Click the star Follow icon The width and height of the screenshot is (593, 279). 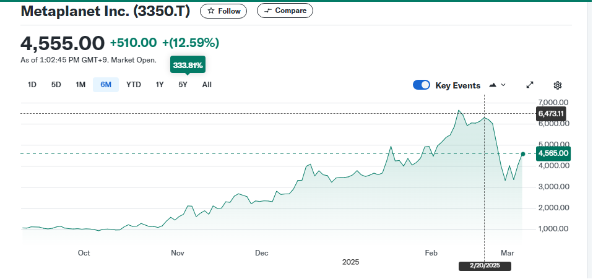(211, 11)
